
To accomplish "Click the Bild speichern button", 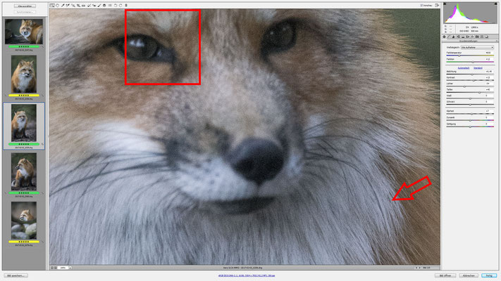I will (x=16, y=275).
